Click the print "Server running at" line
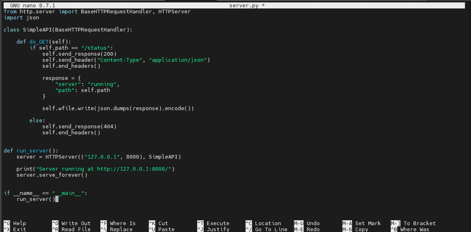This screenshot has width=471, height=232. pos(96,169)
